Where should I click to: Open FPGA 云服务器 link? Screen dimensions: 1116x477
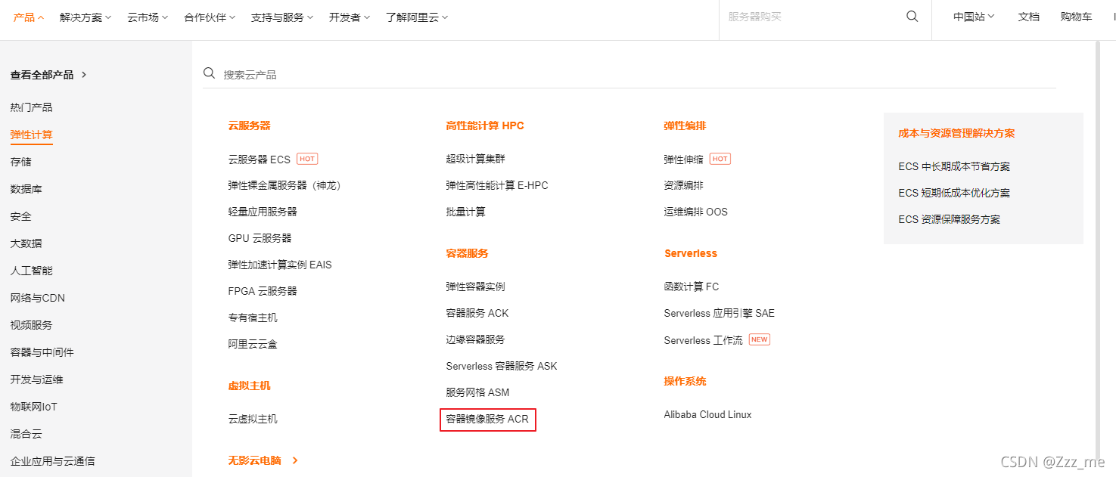(263, 291)
